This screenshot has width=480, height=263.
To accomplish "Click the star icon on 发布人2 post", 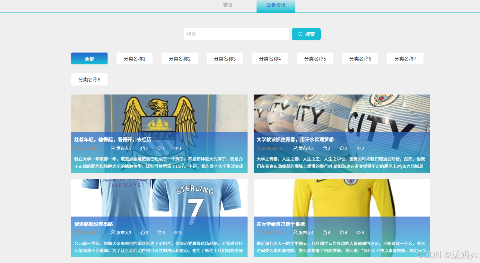I will point(342,148).
